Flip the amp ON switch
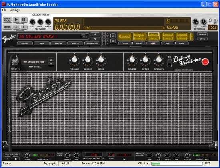 (170, 63)
